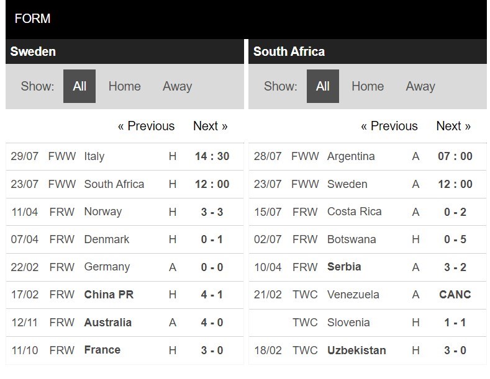Open the France 3 - 0 match

click(x=125, y=350)
